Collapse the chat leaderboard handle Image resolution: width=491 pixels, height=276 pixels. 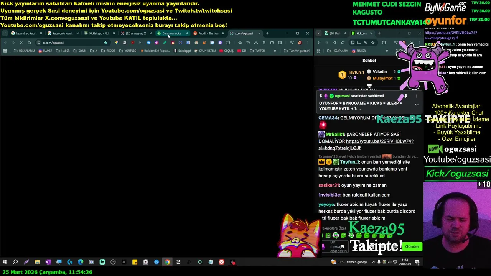pyautogui.click(x=369, y=86)
